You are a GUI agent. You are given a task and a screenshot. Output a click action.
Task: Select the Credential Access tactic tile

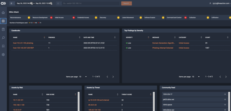[87, 17]
